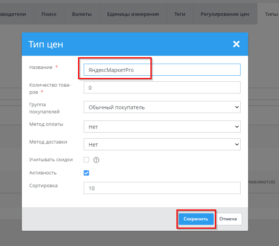Click the Количество товаров input field

[162, 87]
